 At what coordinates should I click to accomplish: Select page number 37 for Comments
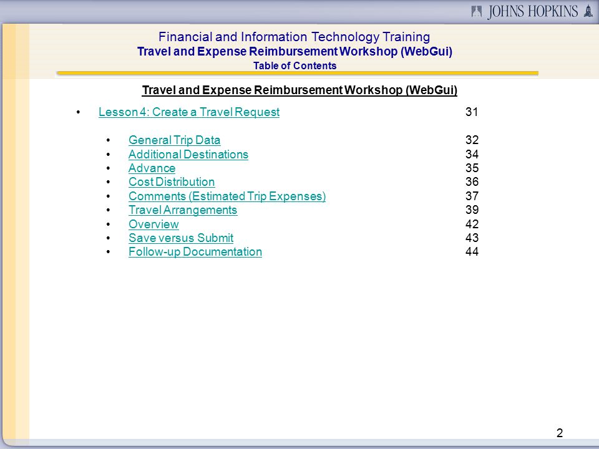point(472,196)
